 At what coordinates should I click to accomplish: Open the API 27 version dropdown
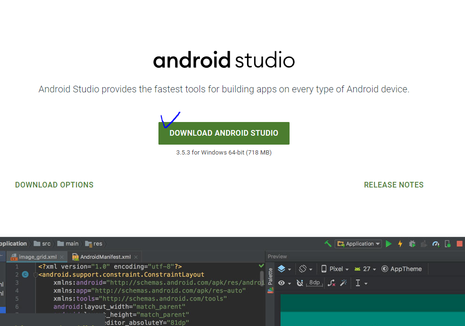(365, 269)
